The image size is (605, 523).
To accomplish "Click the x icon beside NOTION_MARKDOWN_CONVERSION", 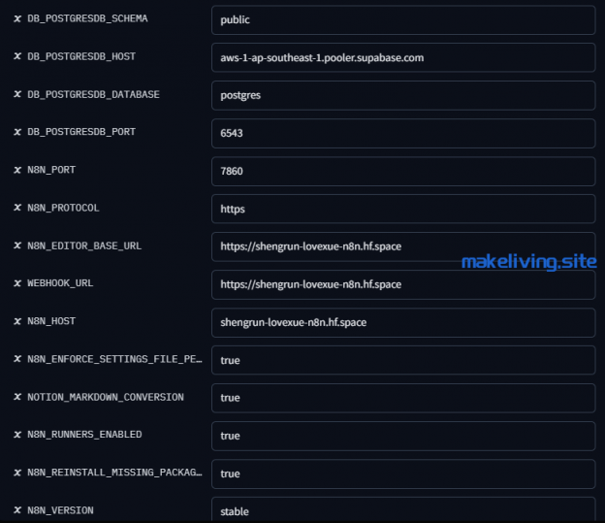I will click(17, 398).
